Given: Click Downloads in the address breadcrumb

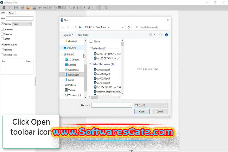Looking at the screenshot, I should tap(101, 27).
